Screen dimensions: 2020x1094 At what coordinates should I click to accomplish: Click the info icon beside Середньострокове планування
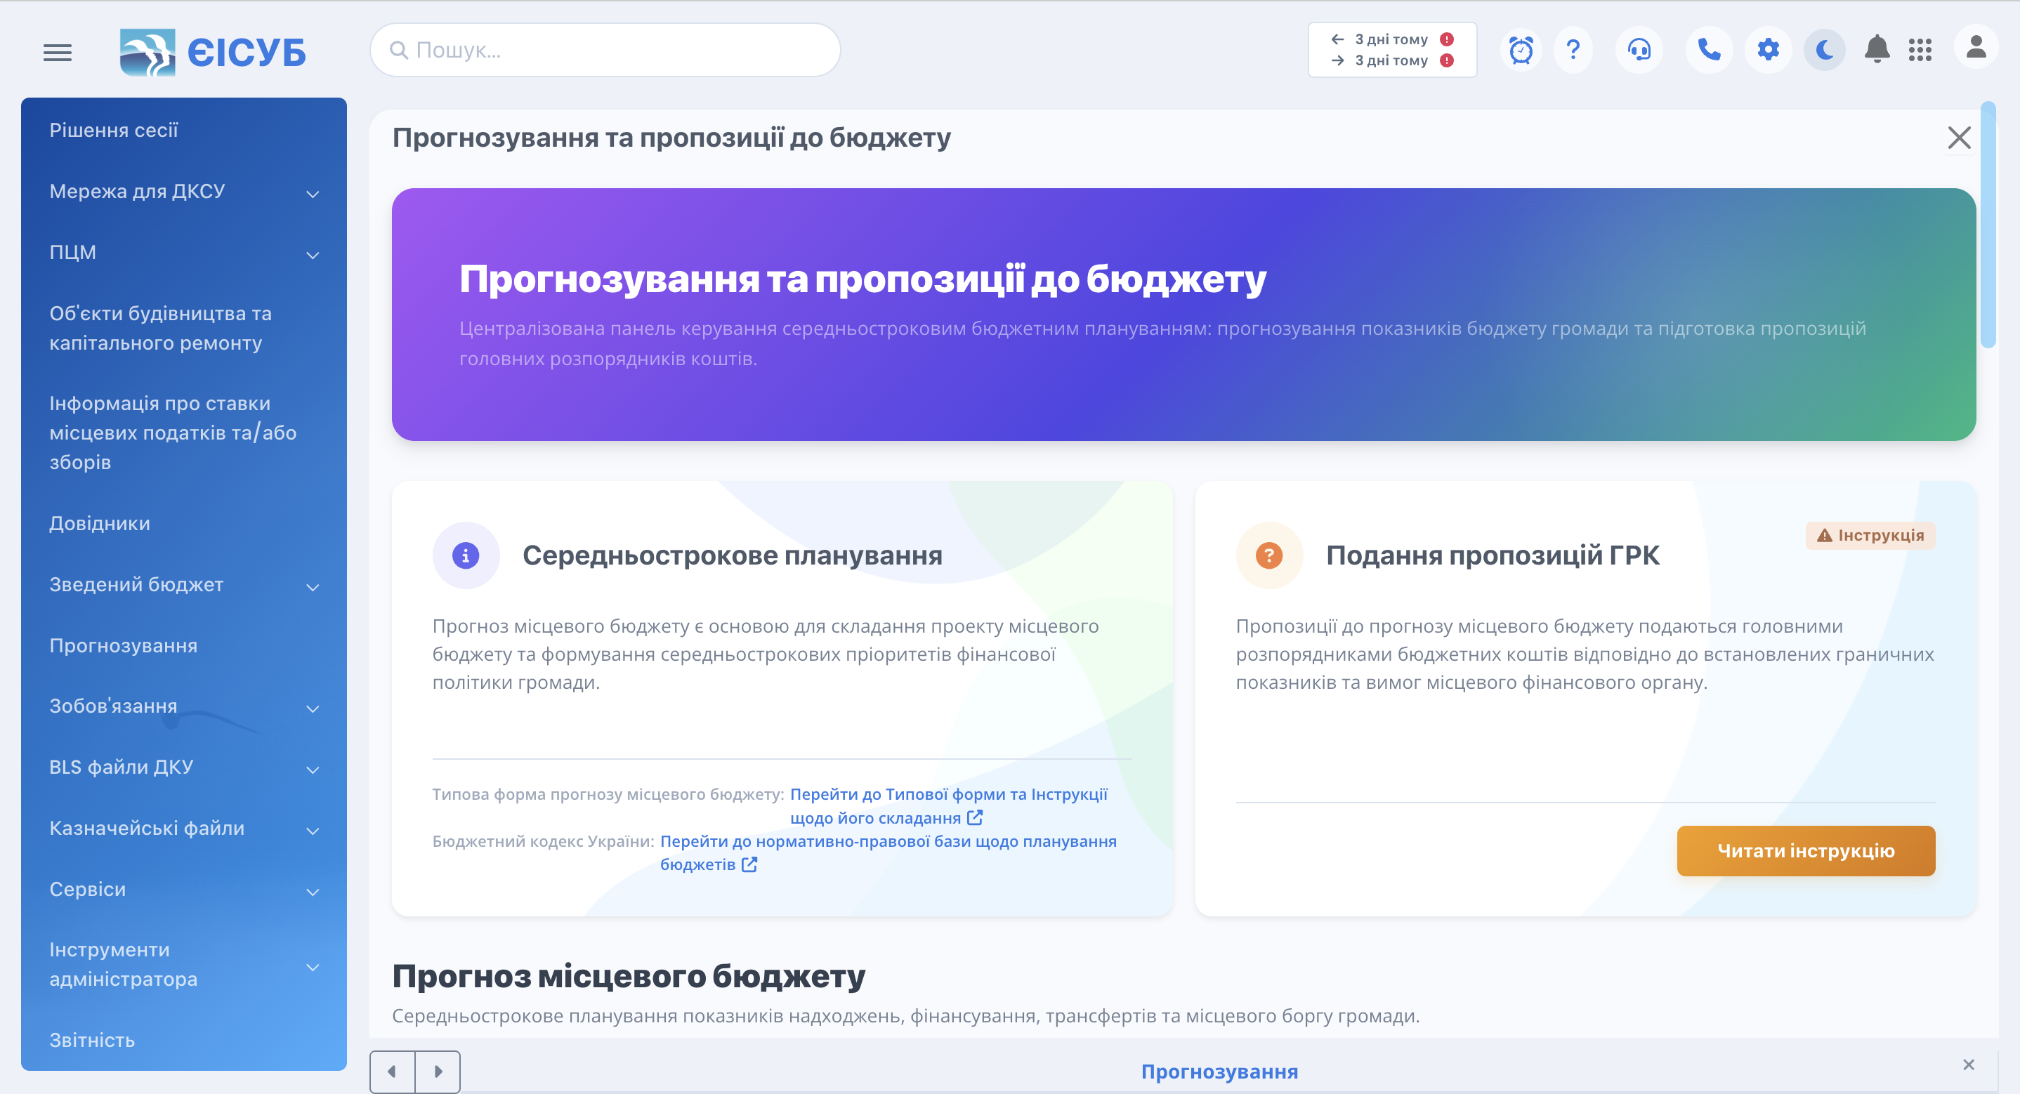466,555
